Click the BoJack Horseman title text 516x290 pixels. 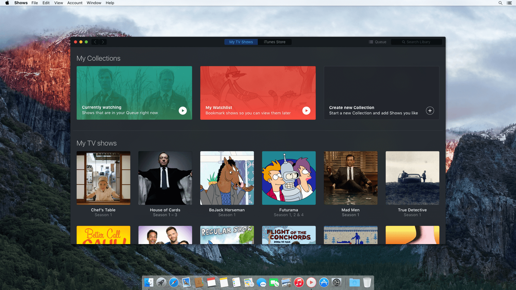click(227, 210)
